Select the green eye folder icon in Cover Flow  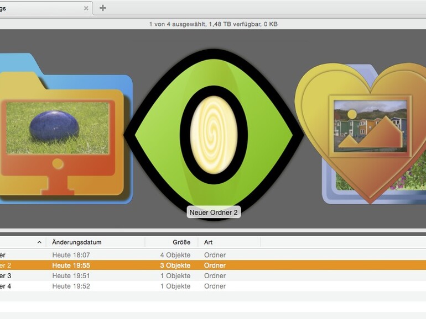coord(214,135)
